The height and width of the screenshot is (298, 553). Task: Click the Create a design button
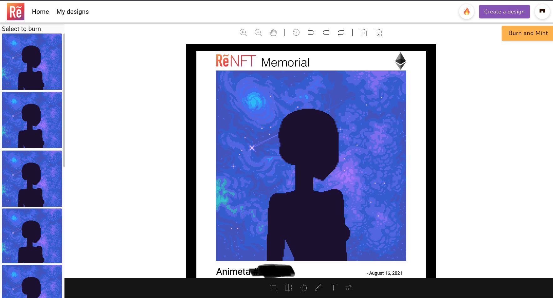pos(504,12)
